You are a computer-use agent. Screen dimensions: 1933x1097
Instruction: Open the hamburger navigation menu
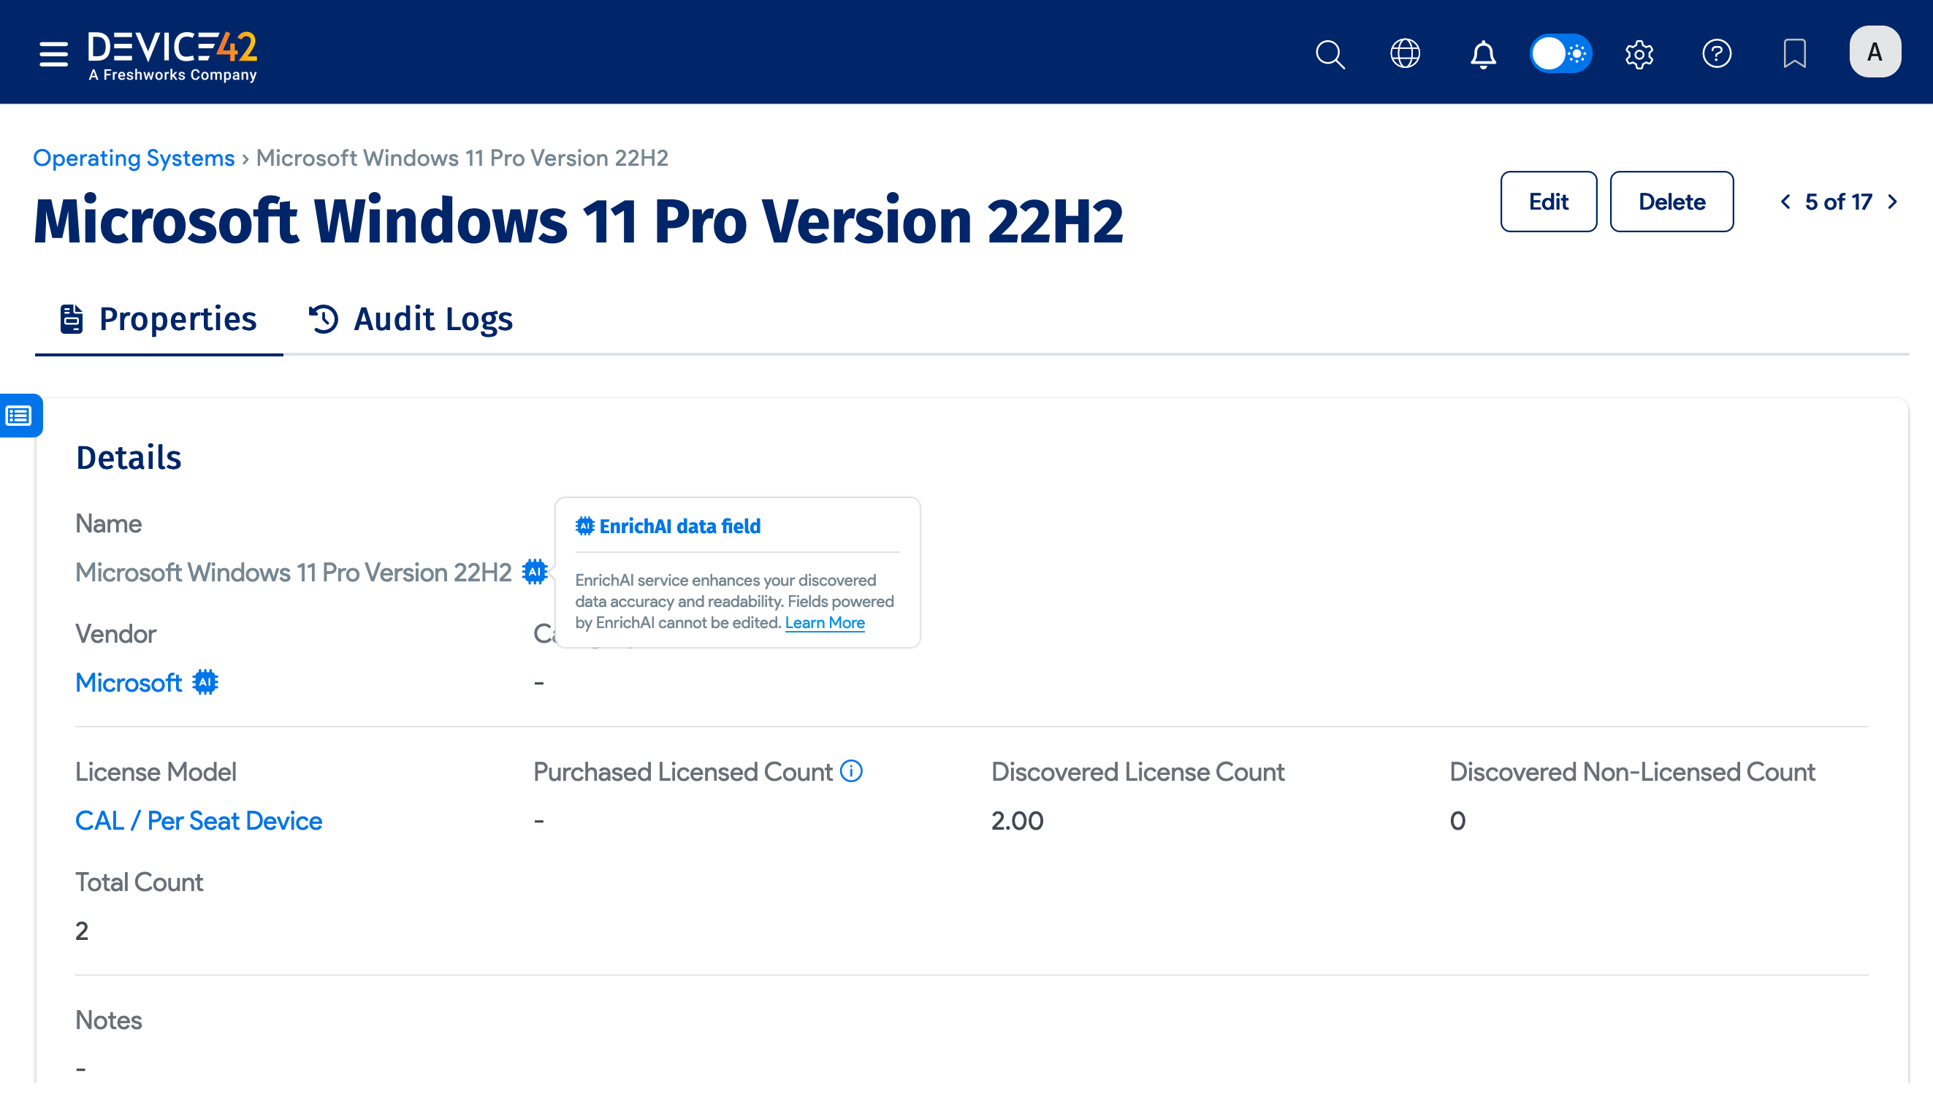[x=52, y=53]
